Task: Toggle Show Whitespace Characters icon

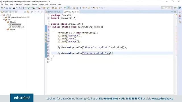Action: [80, 8]
